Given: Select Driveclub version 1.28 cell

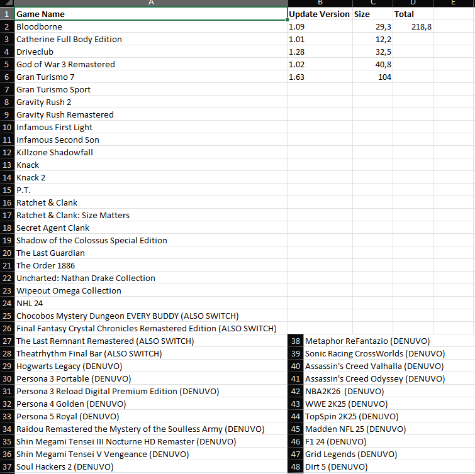Looking at the screenshot, I should [320, 52].
